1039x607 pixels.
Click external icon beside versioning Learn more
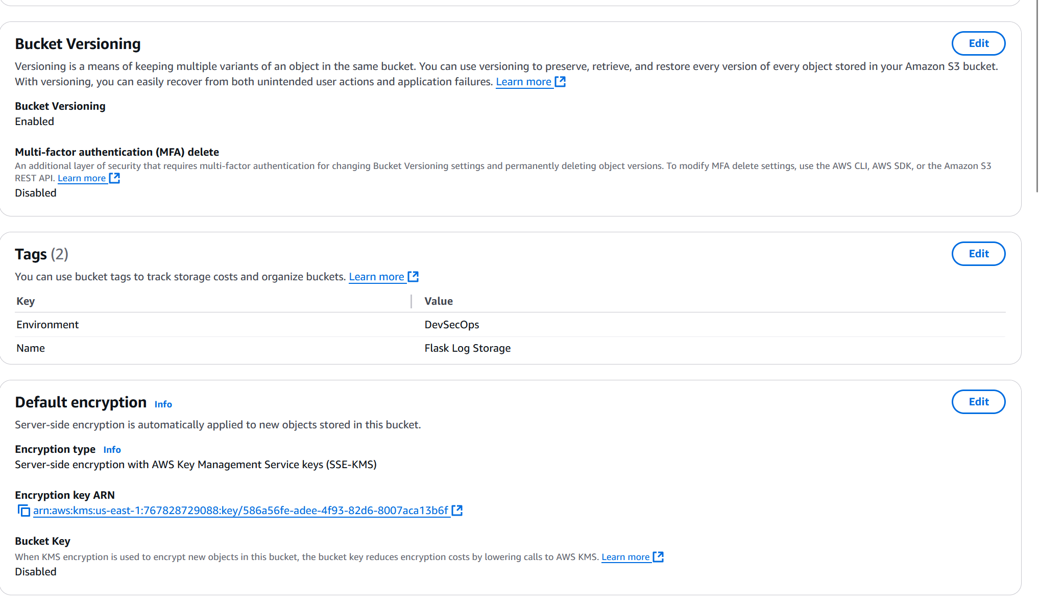(561, 82)
